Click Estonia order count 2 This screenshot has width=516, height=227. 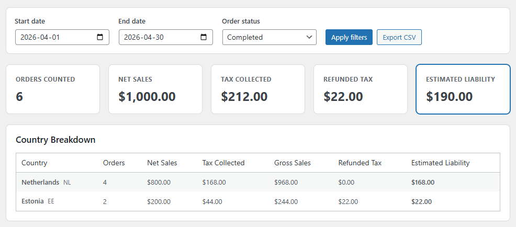pos(105,202)
